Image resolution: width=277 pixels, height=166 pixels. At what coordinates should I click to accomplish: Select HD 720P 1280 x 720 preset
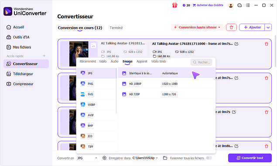(167, 94)
